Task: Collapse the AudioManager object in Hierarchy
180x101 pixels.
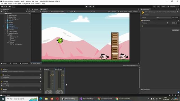Action: 6,33
